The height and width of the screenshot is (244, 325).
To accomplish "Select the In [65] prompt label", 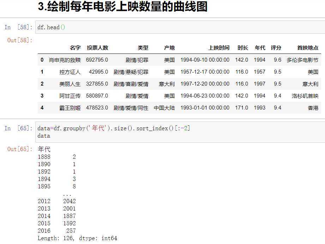I will (18, 128).
